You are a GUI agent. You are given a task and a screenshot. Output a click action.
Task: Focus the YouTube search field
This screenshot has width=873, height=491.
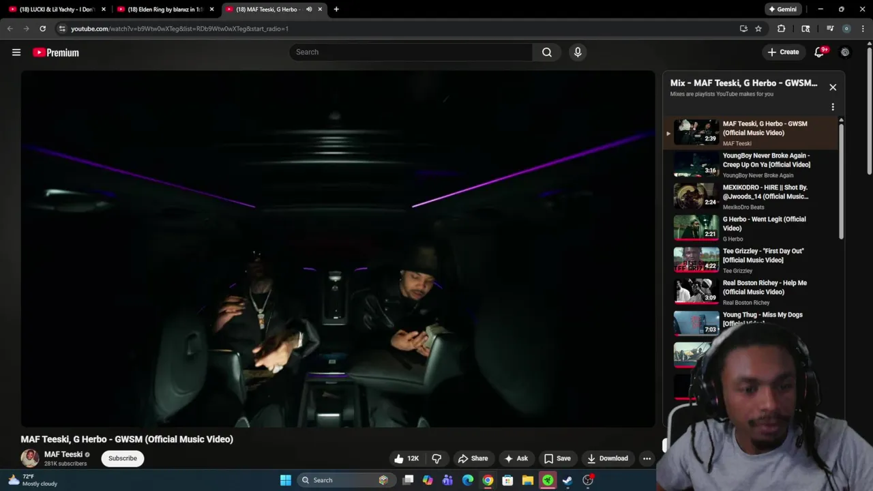(x=411, y=53)
